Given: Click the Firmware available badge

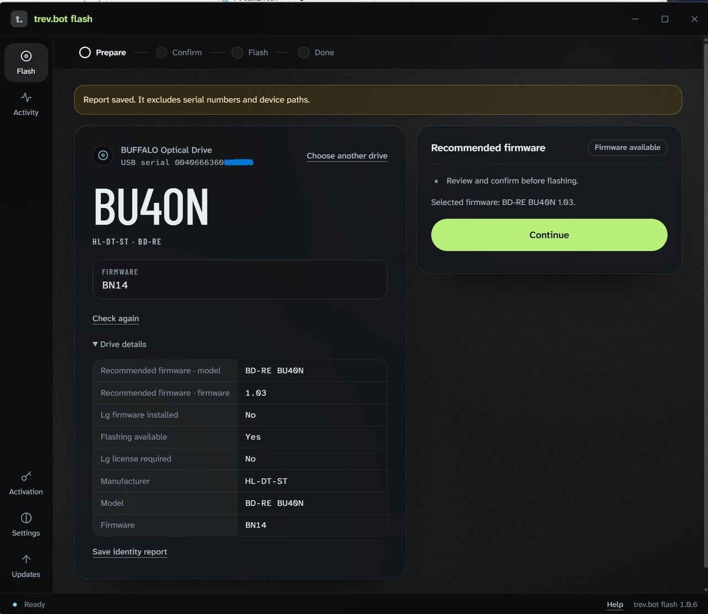Looking at the screenshot, I should (x=627, y=148).
